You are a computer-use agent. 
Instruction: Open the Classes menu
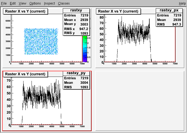pyautogui.click(x=64, y=3)
